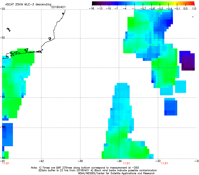
Task: Click red time '11:51' below longitude -33
Action: pos(164,163)
